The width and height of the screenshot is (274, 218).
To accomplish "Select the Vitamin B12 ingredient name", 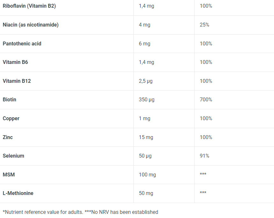I will 17,81.
